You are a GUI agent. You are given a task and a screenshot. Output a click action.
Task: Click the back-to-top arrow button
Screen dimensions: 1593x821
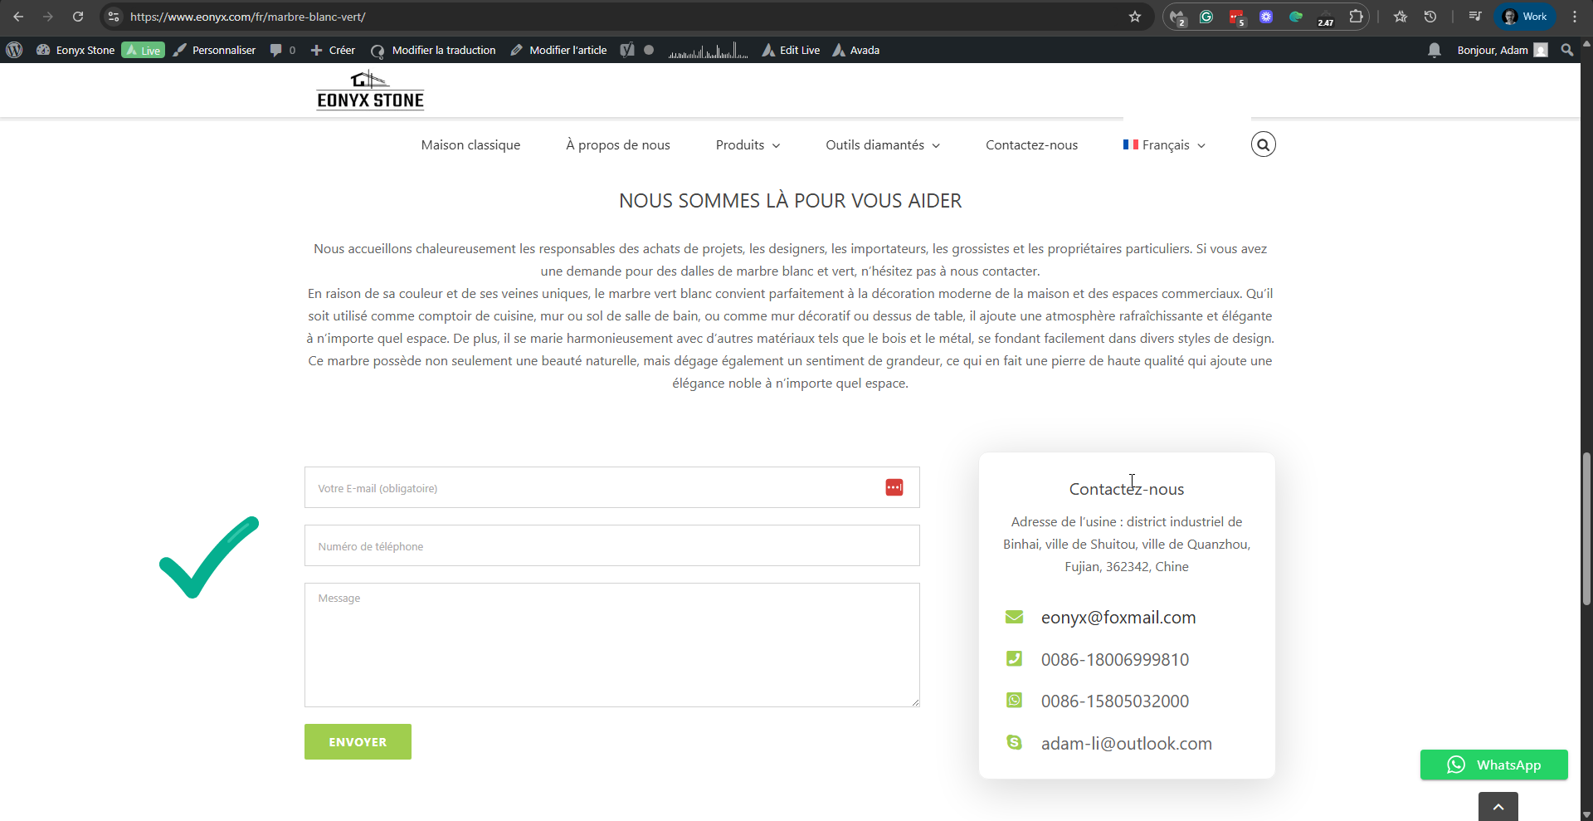point(1498,806)
